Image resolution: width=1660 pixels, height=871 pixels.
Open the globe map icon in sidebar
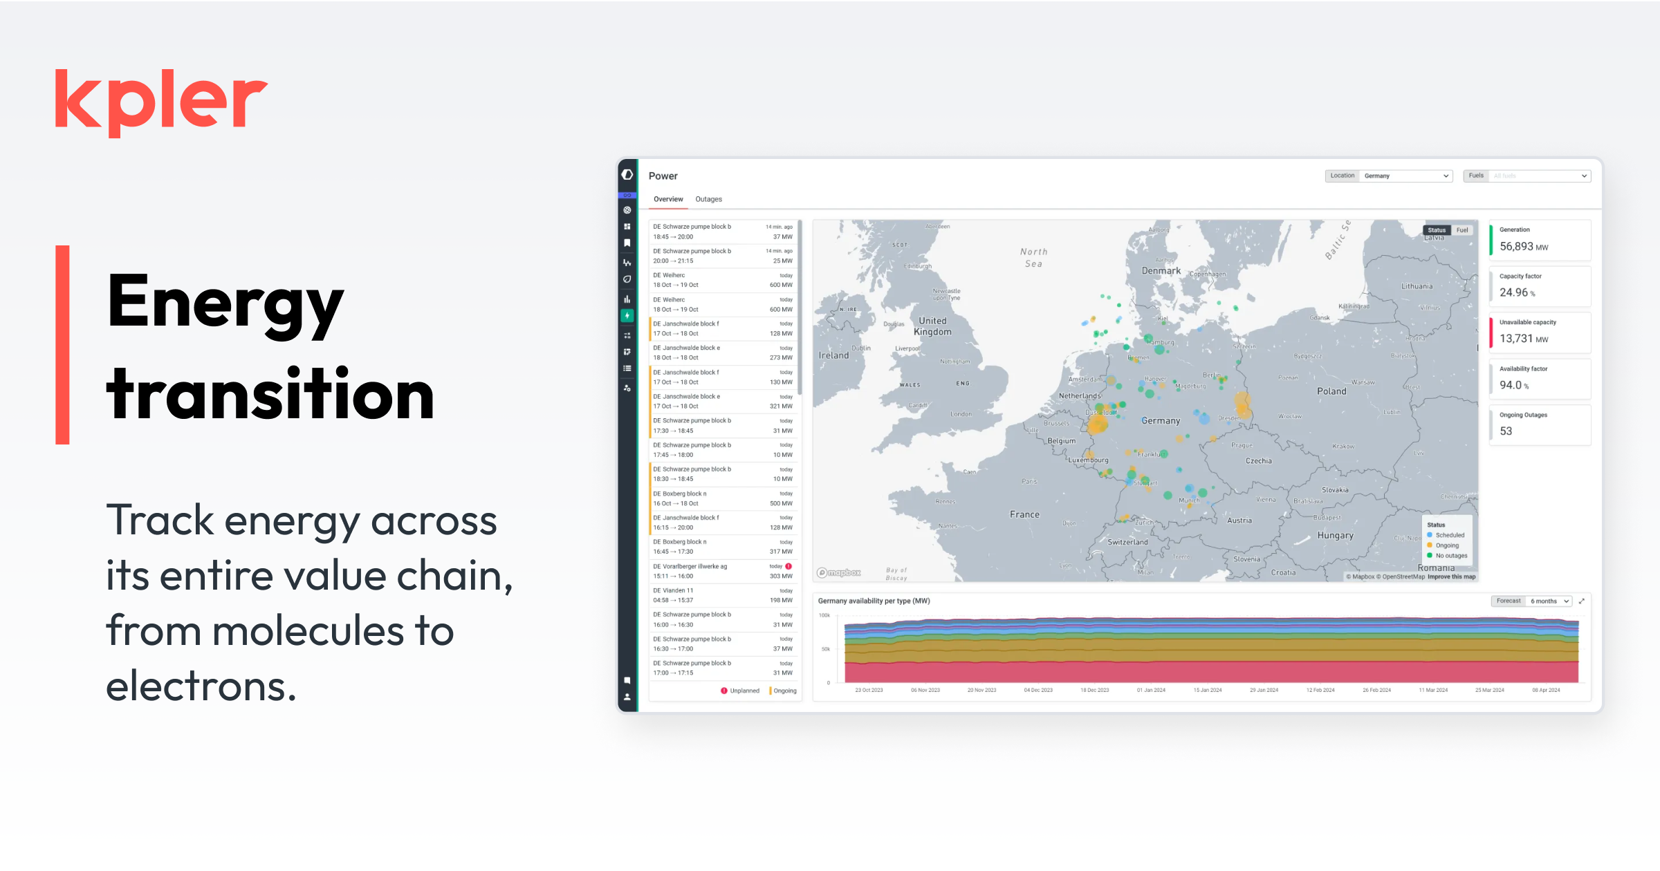point(627,209)
